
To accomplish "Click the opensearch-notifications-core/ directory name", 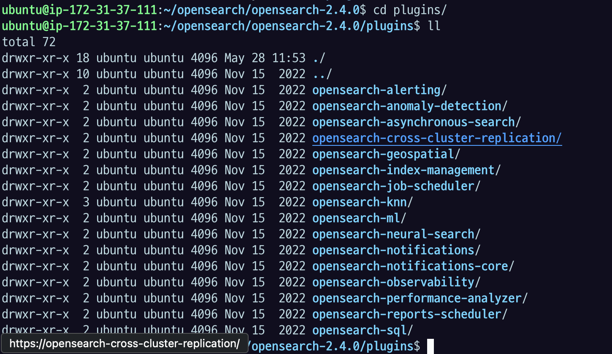I will click(x=413, y=266).
